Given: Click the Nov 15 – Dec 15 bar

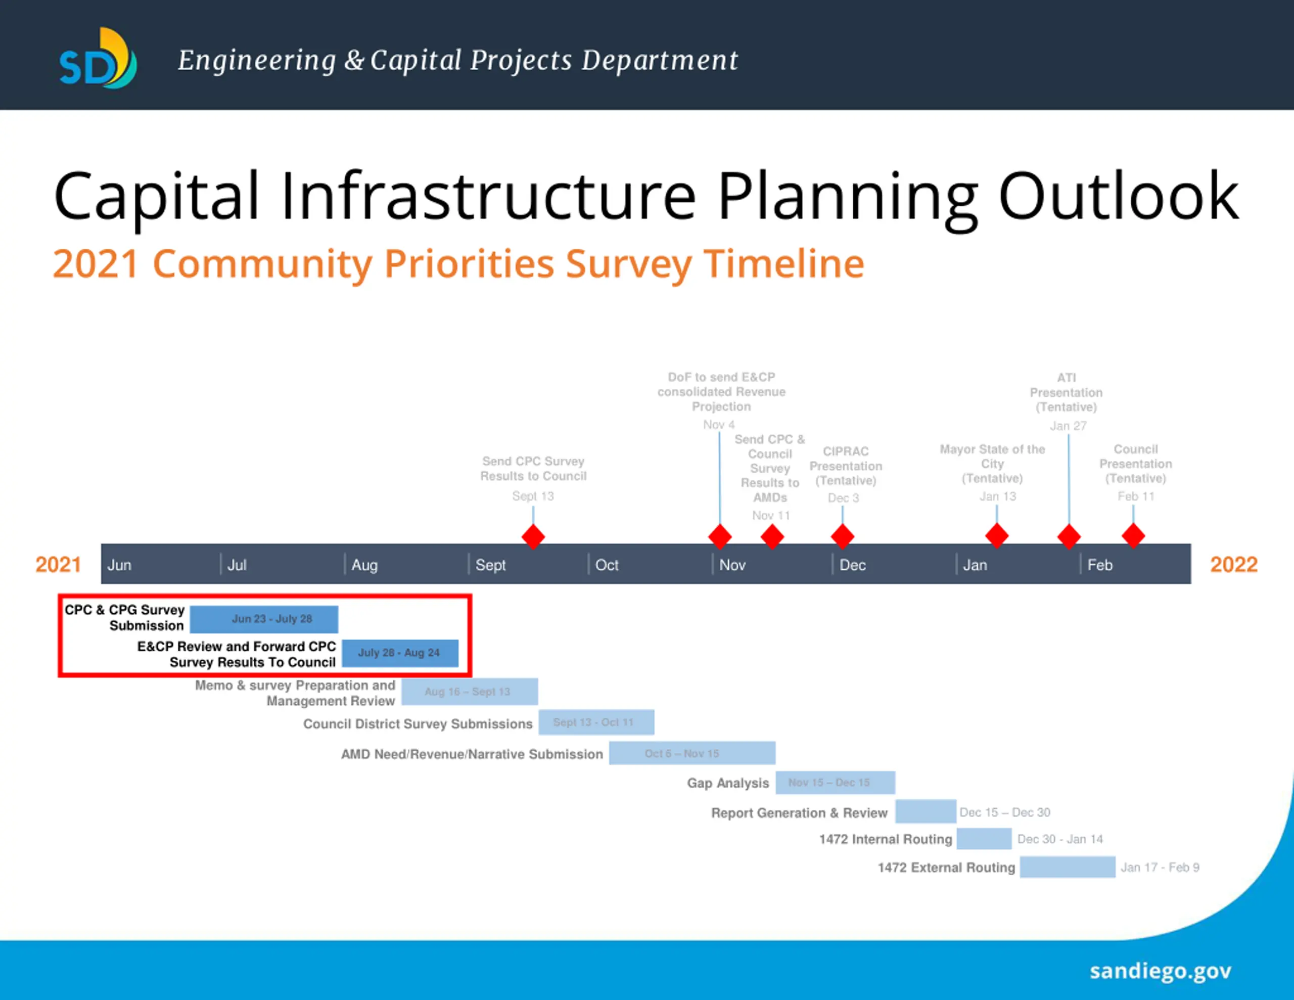Looking at the screenshot, I should [x=836, y=783].
